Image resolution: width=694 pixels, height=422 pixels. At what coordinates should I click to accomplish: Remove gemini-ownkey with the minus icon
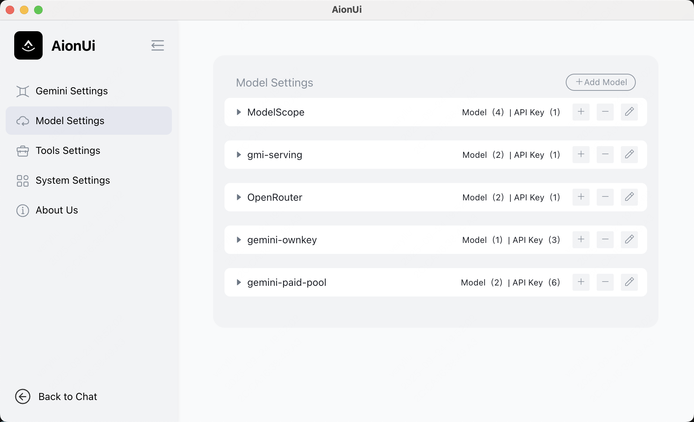[605, 240]
